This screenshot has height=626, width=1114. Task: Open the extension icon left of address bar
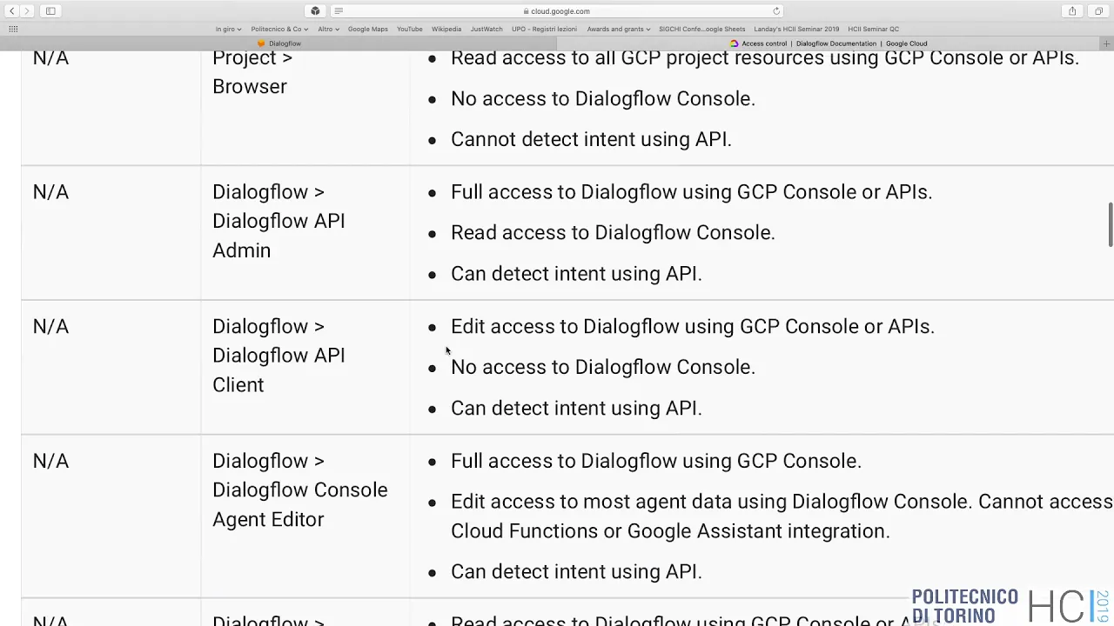click(x=315, y=11)
